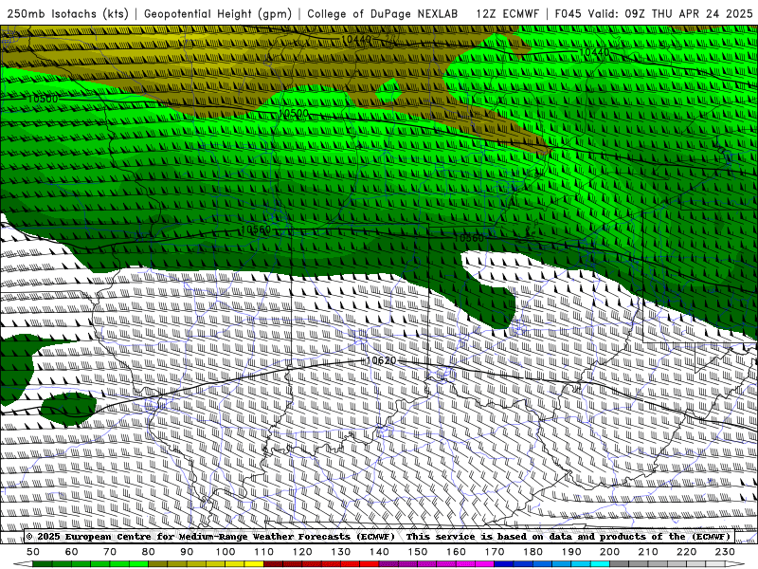
Task: Click the '250mb Isotachs (kts)' title text
Action: [x=68, y=14]
